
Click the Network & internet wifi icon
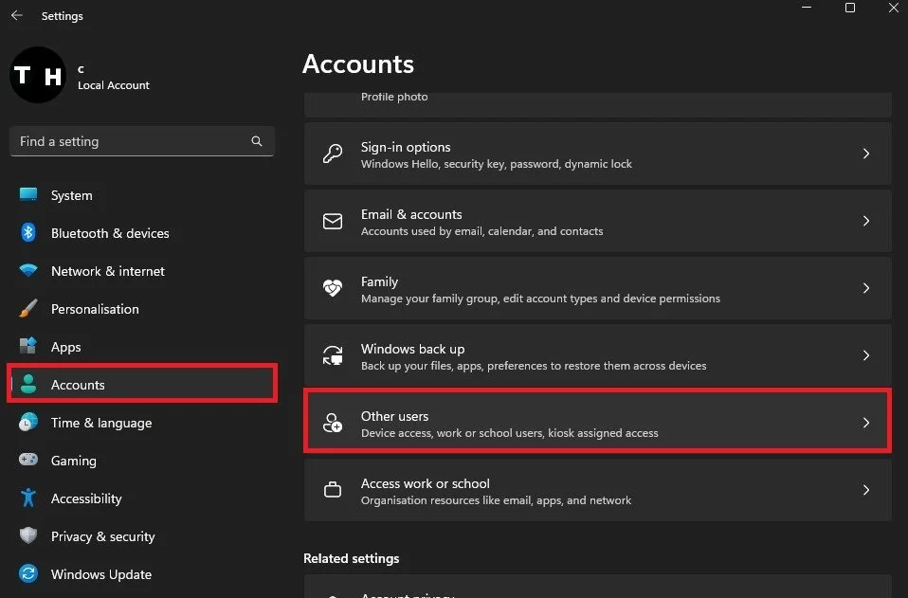[x=28, y=271]
